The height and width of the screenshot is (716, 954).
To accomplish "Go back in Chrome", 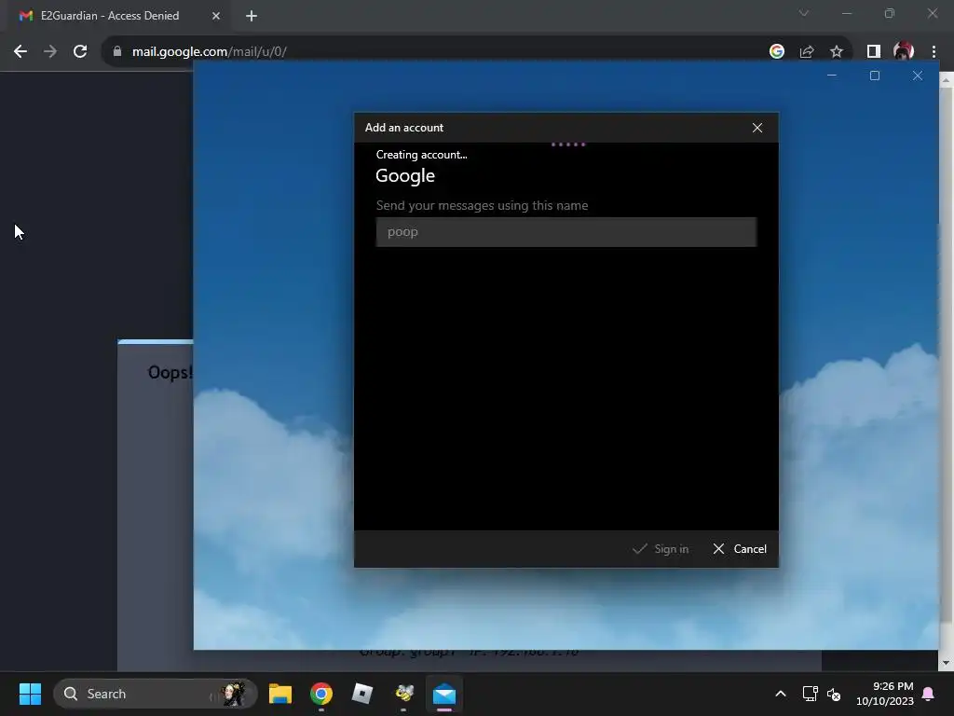I will (20, 52).
